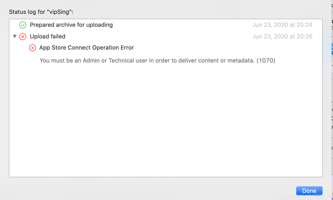Image resolution: width=333 pixels, height=200 pixels.
Task: Click the red error icon beside Upload failed
Action: click(x=23, y=37)
